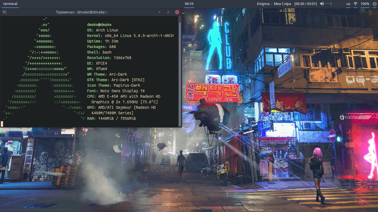
Task: Click the 'WM: Xfwm4' line
Action: (97, 69)
